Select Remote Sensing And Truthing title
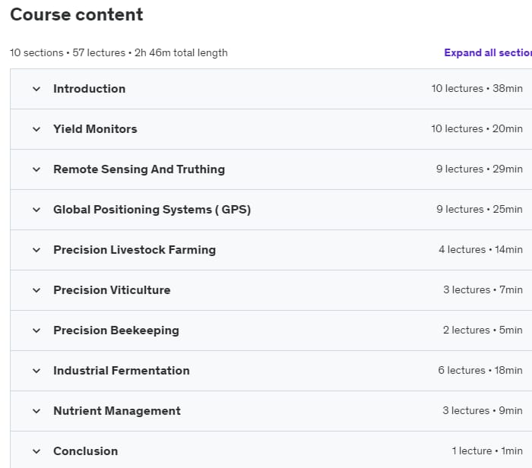Image resolution: width=532 pixels, height=468 pixels. pyautogui.click(x=139, y=169)
